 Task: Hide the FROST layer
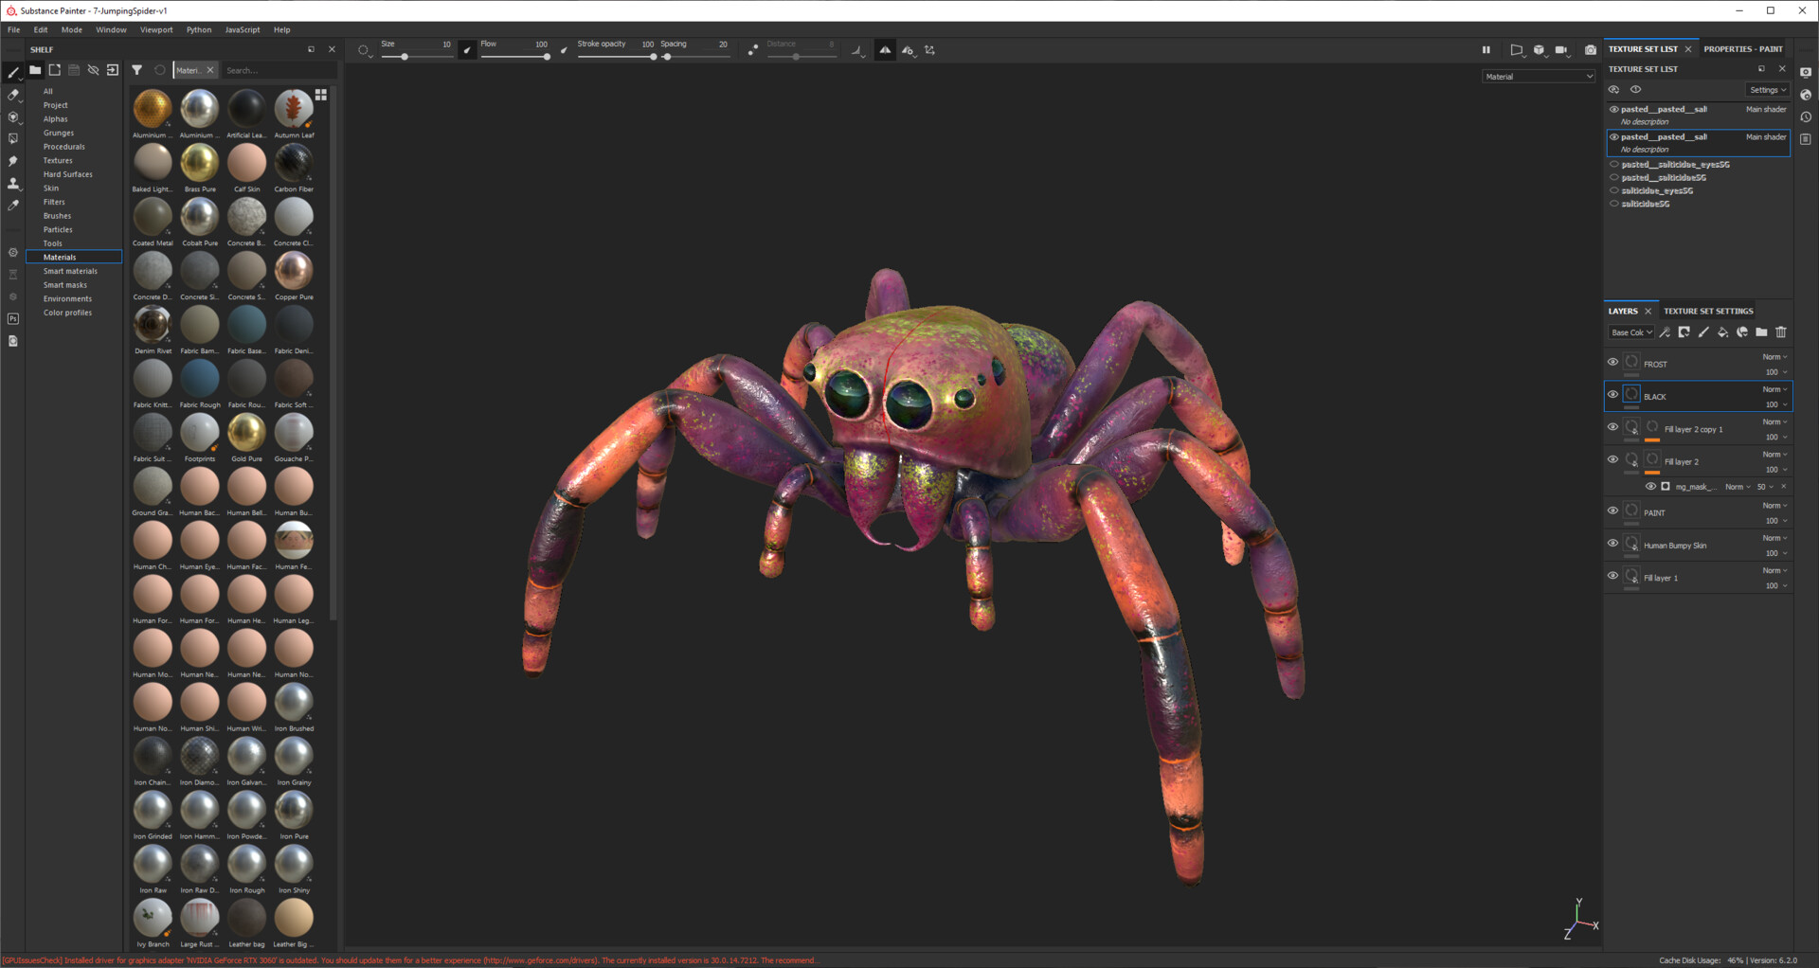coord(1612,361)
